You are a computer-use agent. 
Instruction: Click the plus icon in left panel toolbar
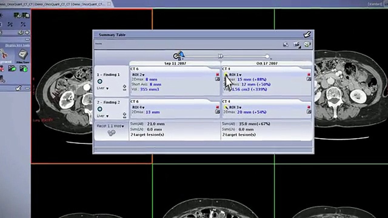27,32
